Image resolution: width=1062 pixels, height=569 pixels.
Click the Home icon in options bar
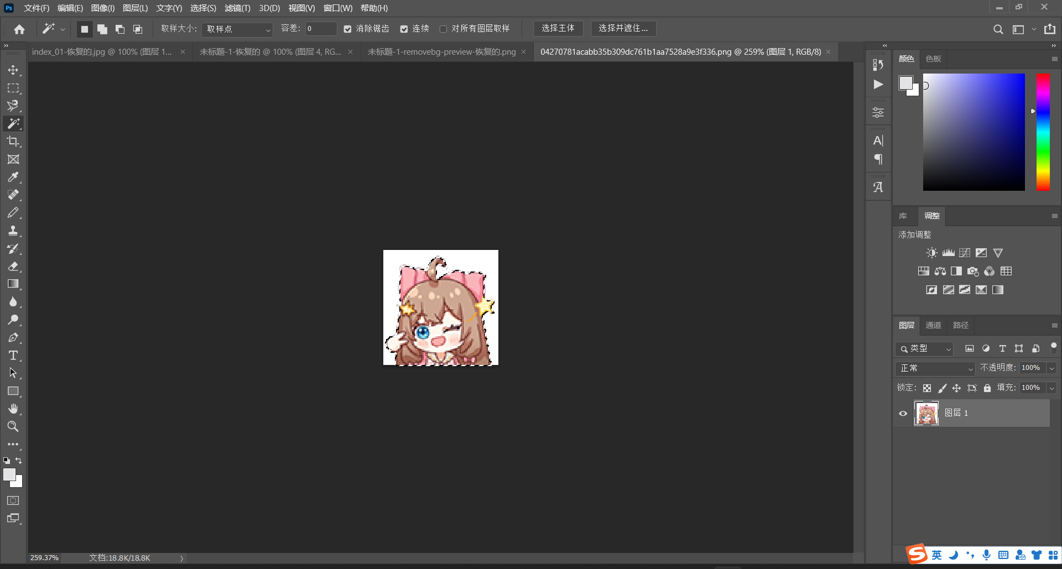[x=19, y=29]
